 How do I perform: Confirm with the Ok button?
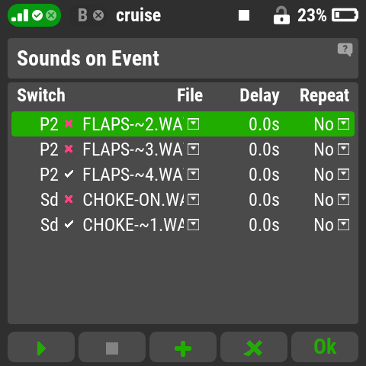click(x=325, y=347)
